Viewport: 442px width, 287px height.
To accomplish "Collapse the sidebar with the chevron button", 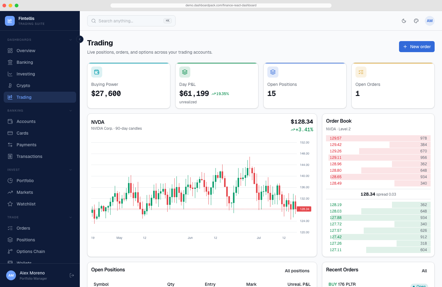I will click(80, 39).
